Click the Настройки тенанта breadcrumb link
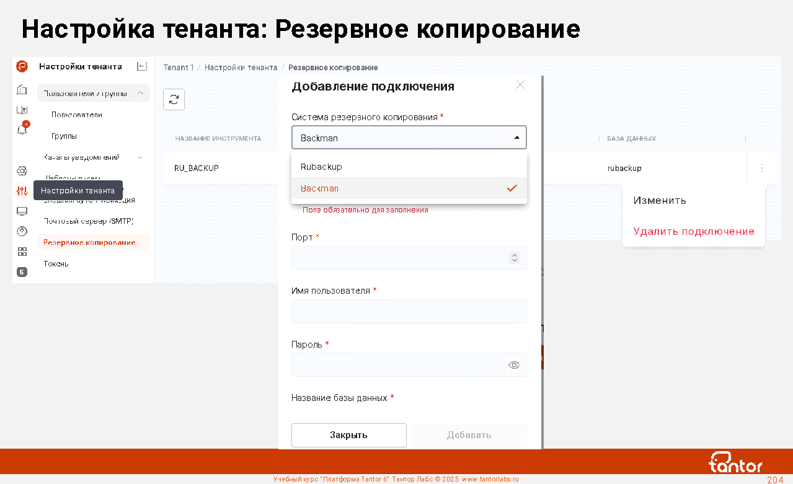This screenshot has width=793, height=484. point(241,68)
